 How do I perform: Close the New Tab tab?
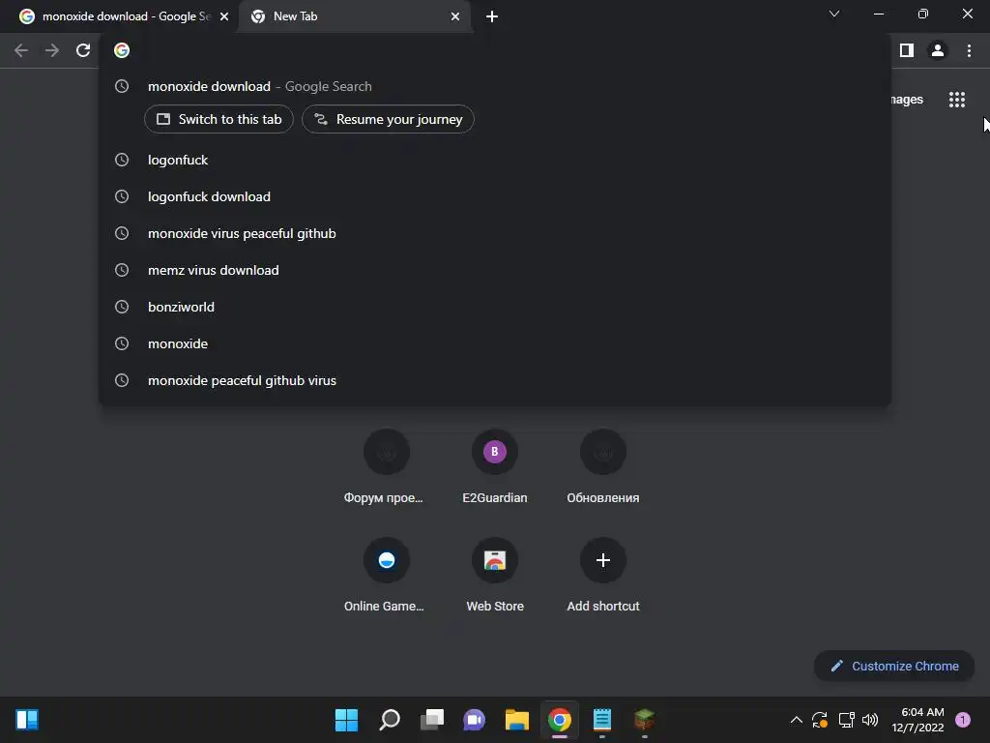455,17
